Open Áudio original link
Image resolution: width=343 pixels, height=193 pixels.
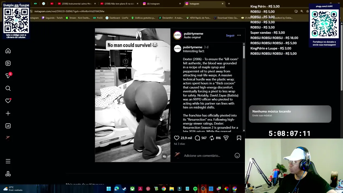tap(192, 37)
